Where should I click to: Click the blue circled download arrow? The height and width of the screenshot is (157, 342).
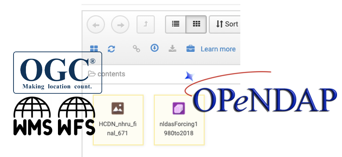(x=154, y=48)
